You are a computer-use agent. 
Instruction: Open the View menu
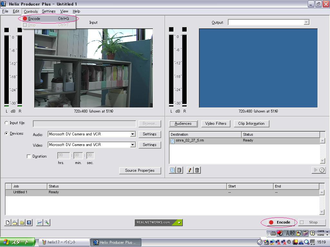(x=64, y=11)
